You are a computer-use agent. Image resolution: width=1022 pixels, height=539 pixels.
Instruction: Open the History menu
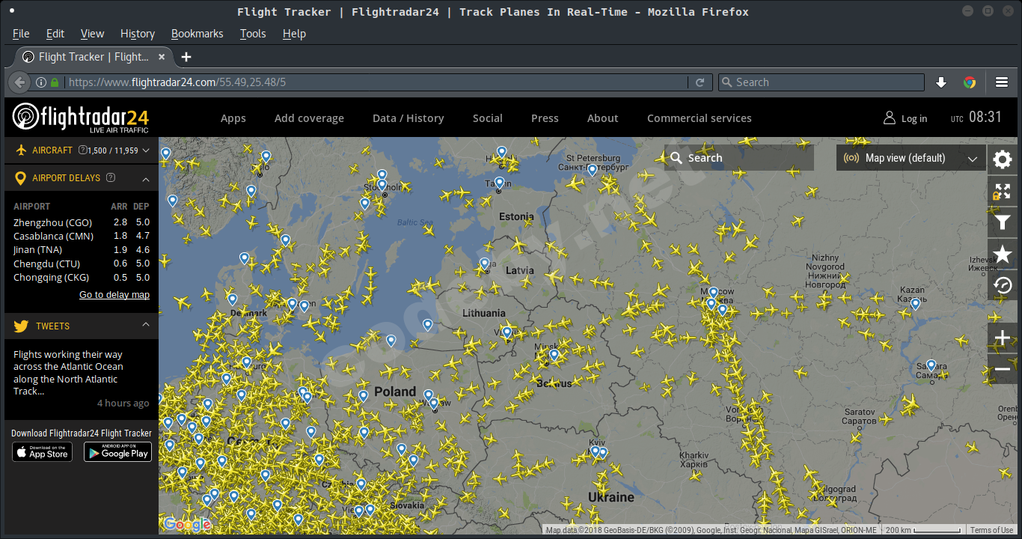tap(138, 34)
